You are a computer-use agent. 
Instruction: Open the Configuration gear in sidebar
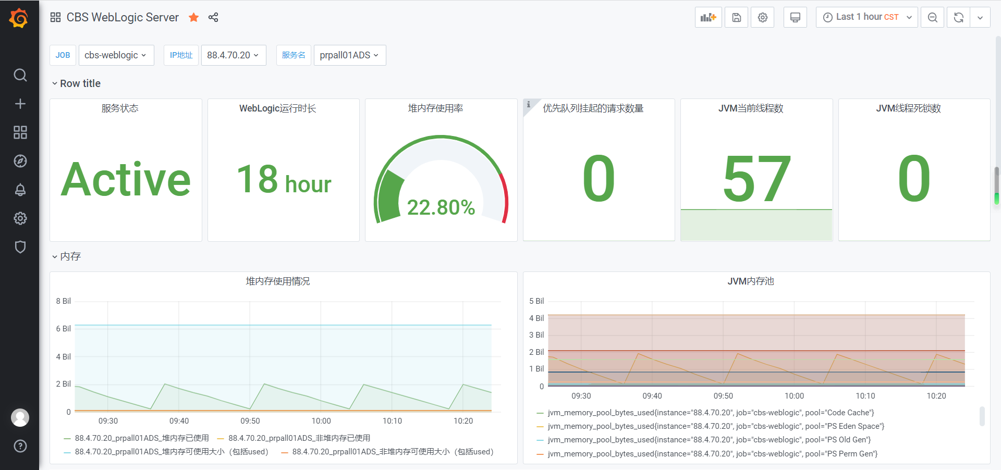click(20, 218)
